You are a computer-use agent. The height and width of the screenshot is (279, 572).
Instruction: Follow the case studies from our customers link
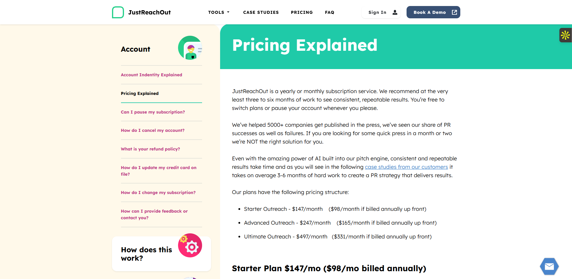[406, 167]
